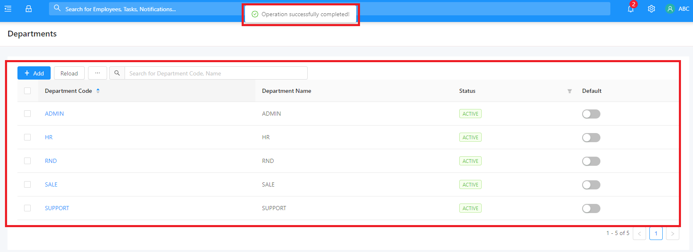Click the Default column header
Viewport: 693px width, 252px height.
(592, 91)
